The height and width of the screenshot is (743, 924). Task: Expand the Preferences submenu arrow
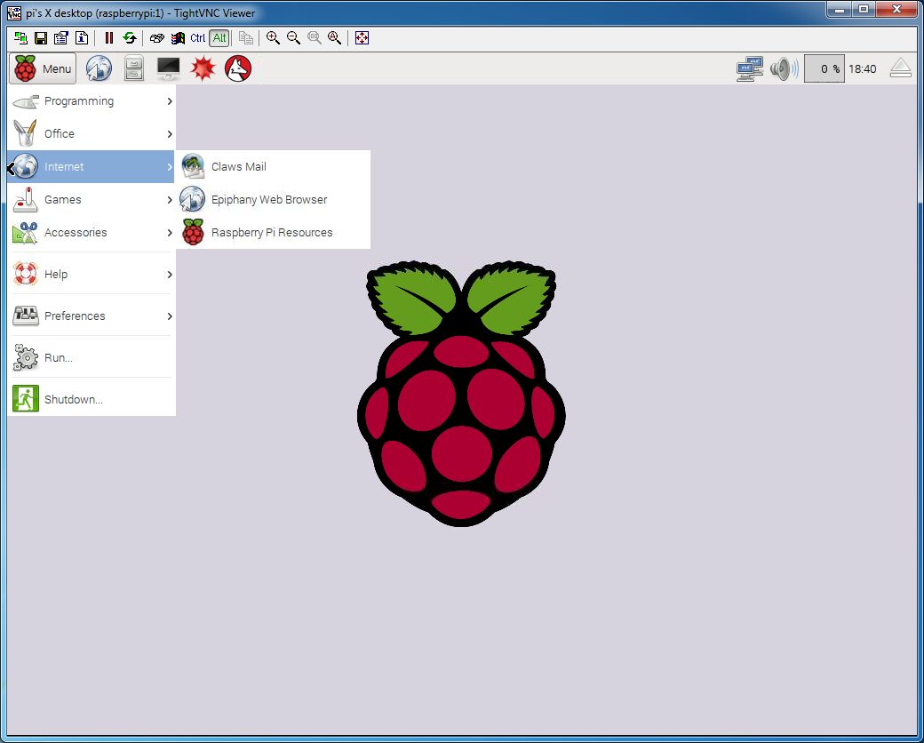[169, 316]
